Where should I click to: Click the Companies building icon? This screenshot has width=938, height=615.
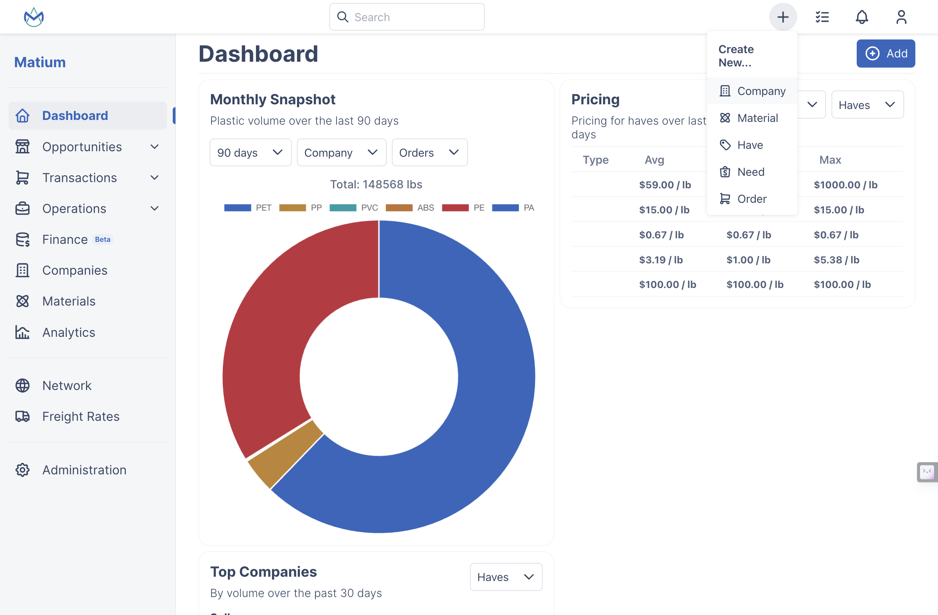click(x=22, y=270)
